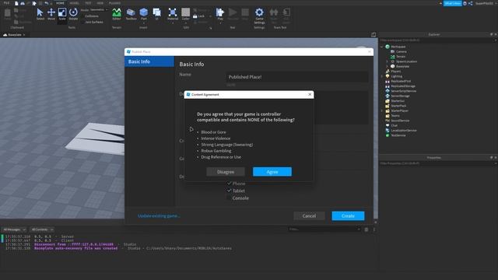Select ReplicatedStorage in Explorer
Screen dimensions: 498x280
[403, 86]
